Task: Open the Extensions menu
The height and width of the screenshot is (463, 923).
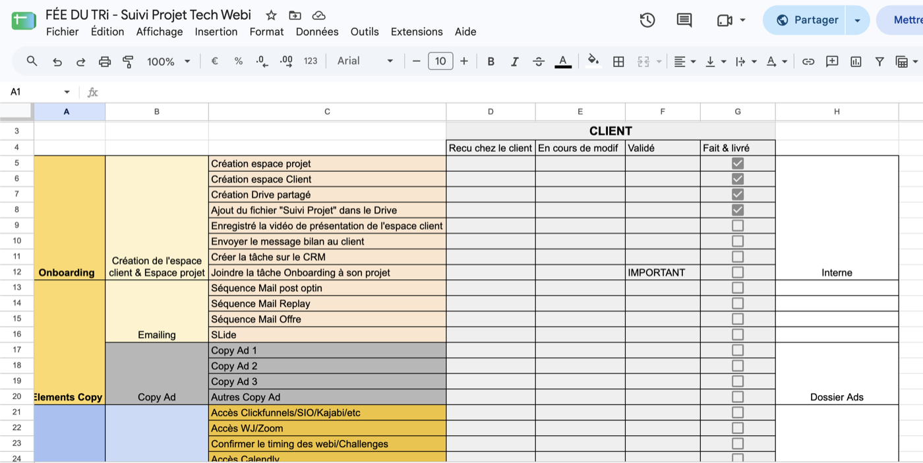Action: tap(417, 32)
